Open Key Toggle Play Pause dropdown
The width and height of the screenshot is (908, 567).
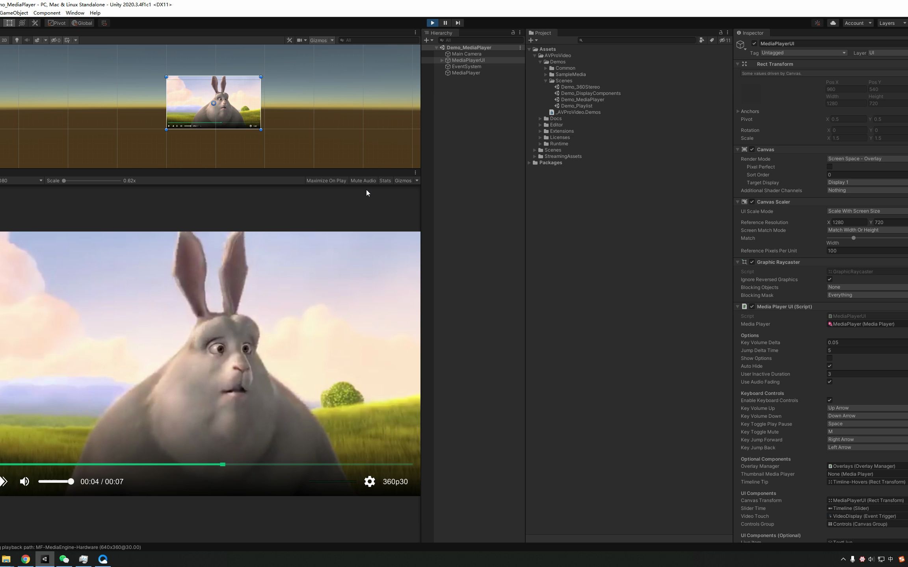[x=867, y=424]
